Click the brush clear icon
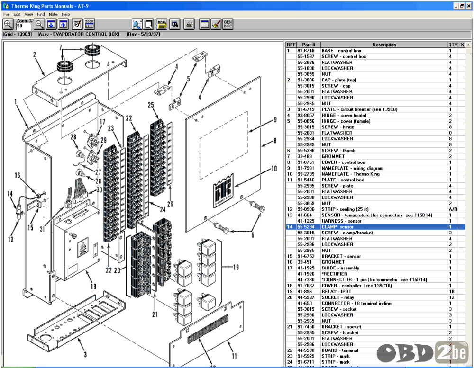This screenshot has width=474, height=368. [x=216, y=24]
